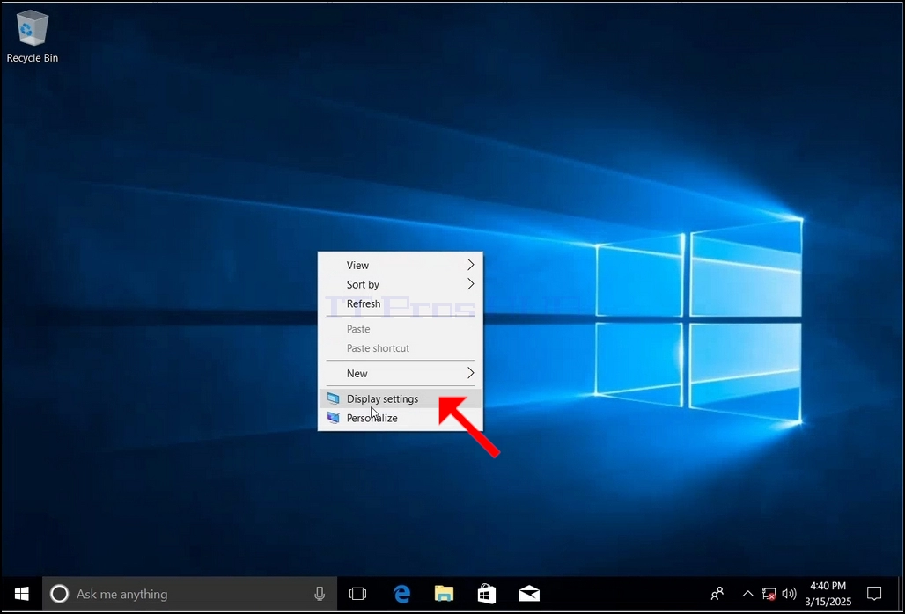Click the Cortana microphone icon
Viewport: 905px width, 614px height.
click(320, 594)
